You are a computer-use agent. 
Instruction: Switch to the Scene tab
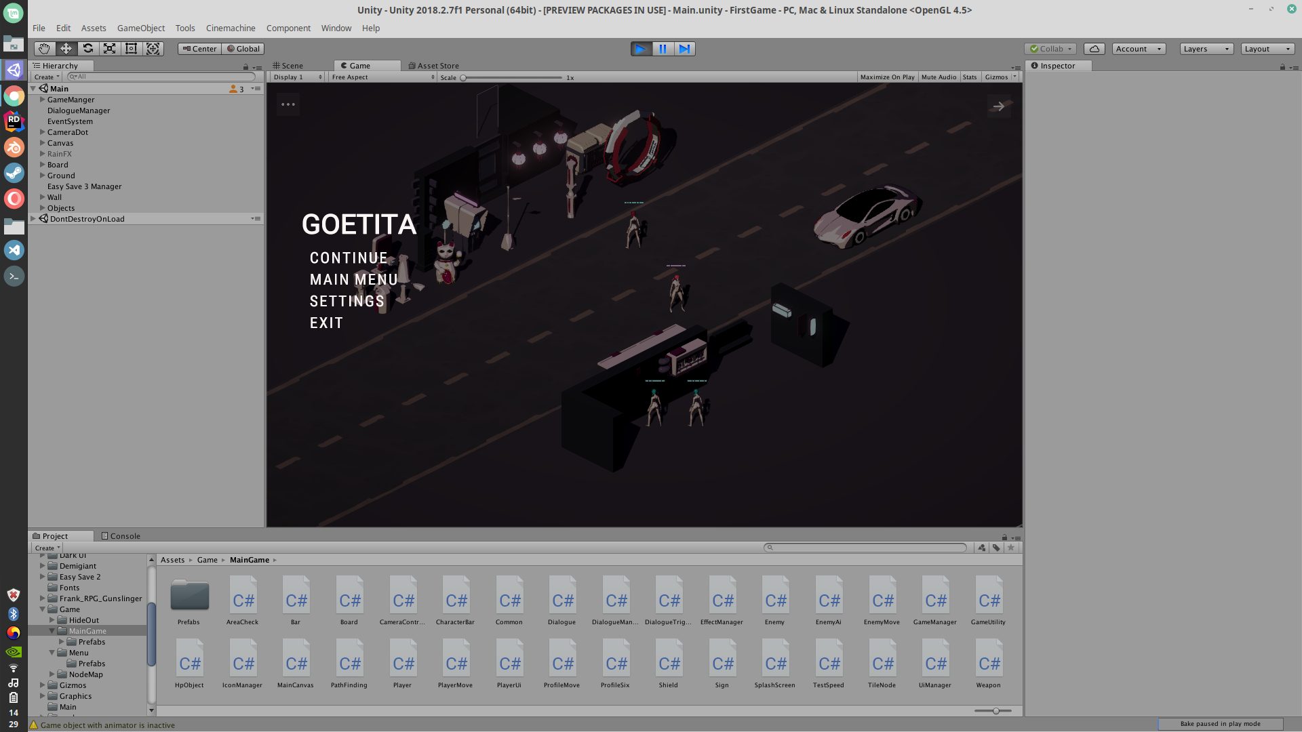point(288,66)
